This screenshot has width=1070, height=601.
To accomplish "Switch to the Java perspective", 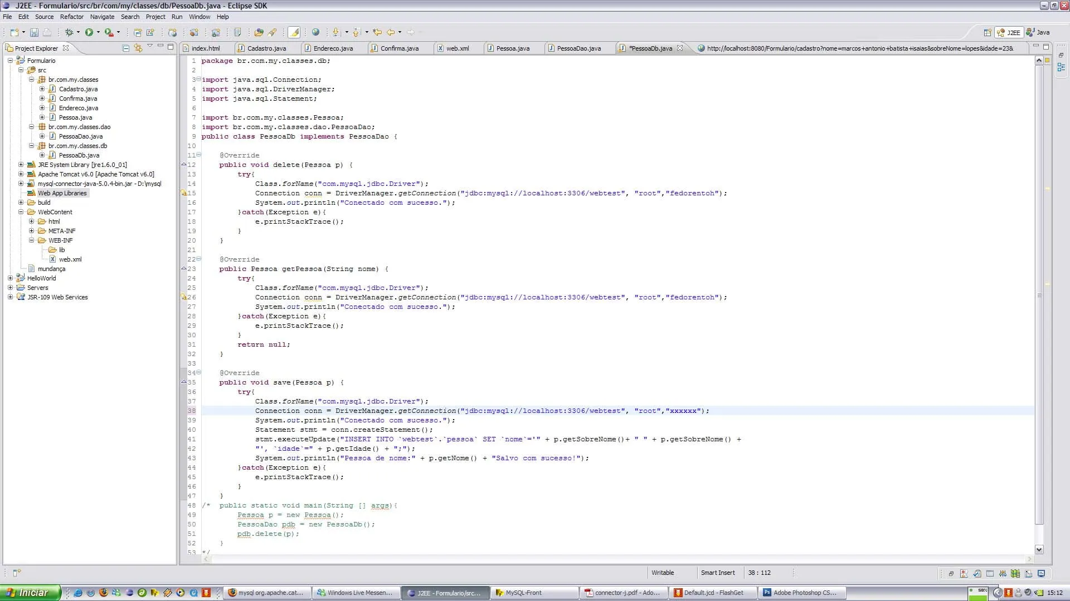I will click(x=1039, y=32).
